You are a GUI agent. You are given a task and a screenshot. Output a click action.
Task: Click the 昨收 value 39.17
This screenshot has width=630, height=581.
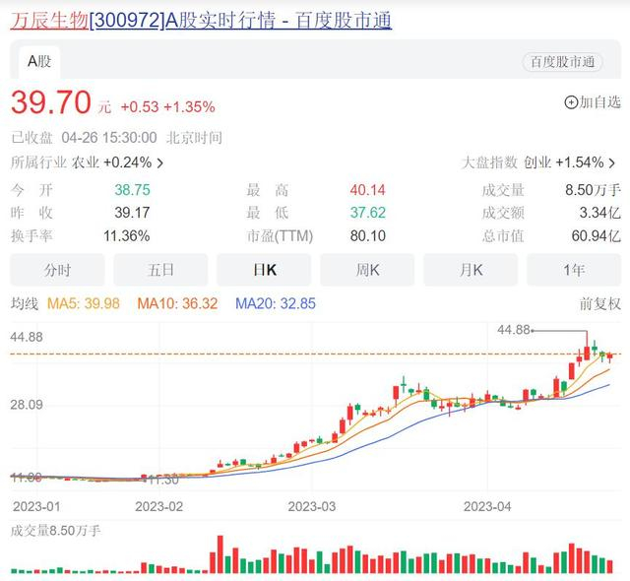(132, 213)
